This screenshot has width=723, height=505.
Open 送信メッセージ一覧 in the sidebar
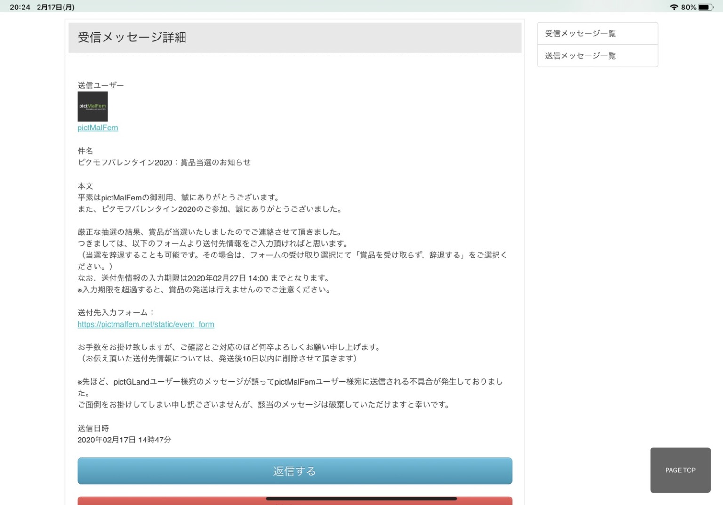(x=597, y=56)
